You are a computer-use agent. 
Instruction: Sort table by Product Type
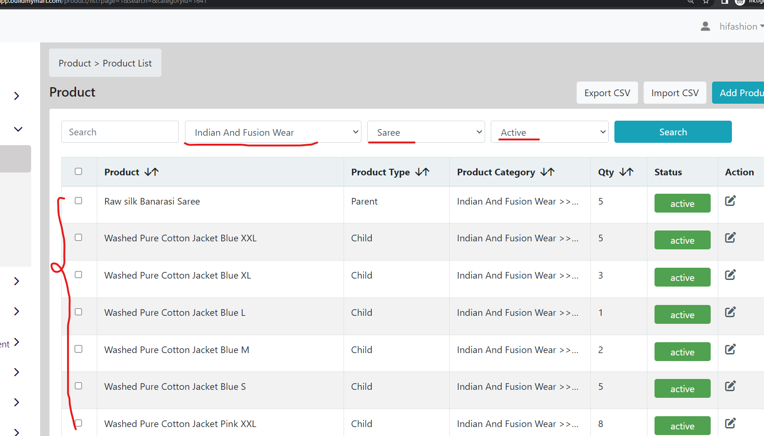pyautogui.click(x=422, y=172)
